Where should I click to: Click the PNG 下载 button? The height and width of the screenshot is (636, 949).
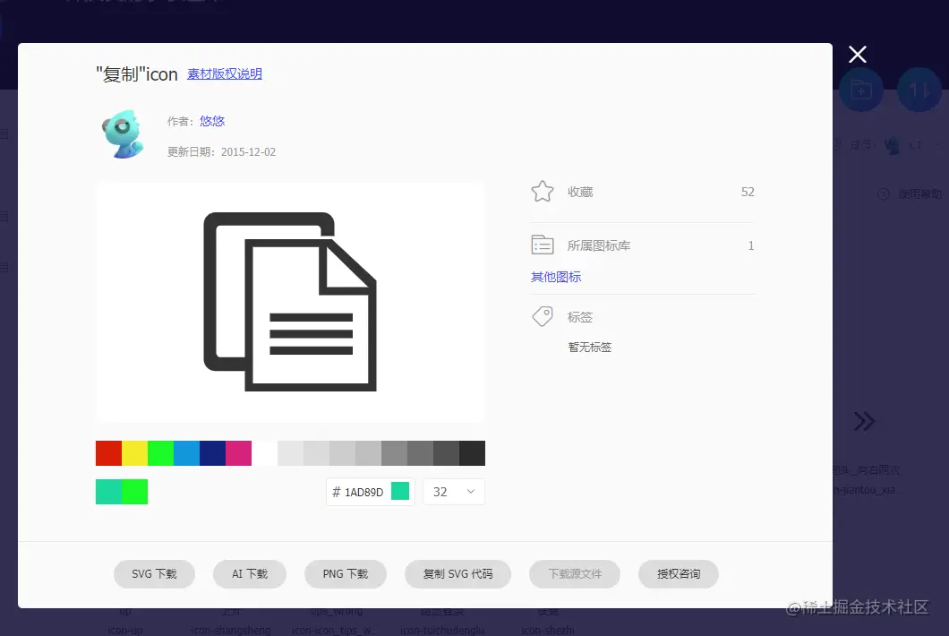point(346,573)
